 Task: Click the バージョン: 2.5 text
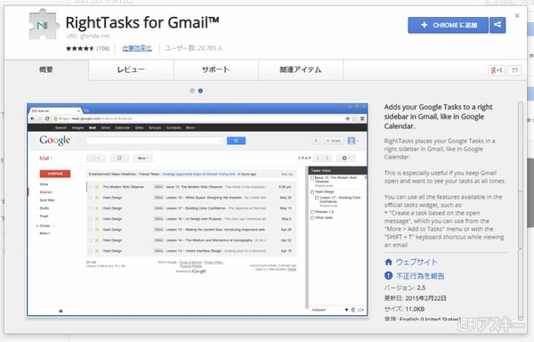pyautogui.click(x=405, y=288)
